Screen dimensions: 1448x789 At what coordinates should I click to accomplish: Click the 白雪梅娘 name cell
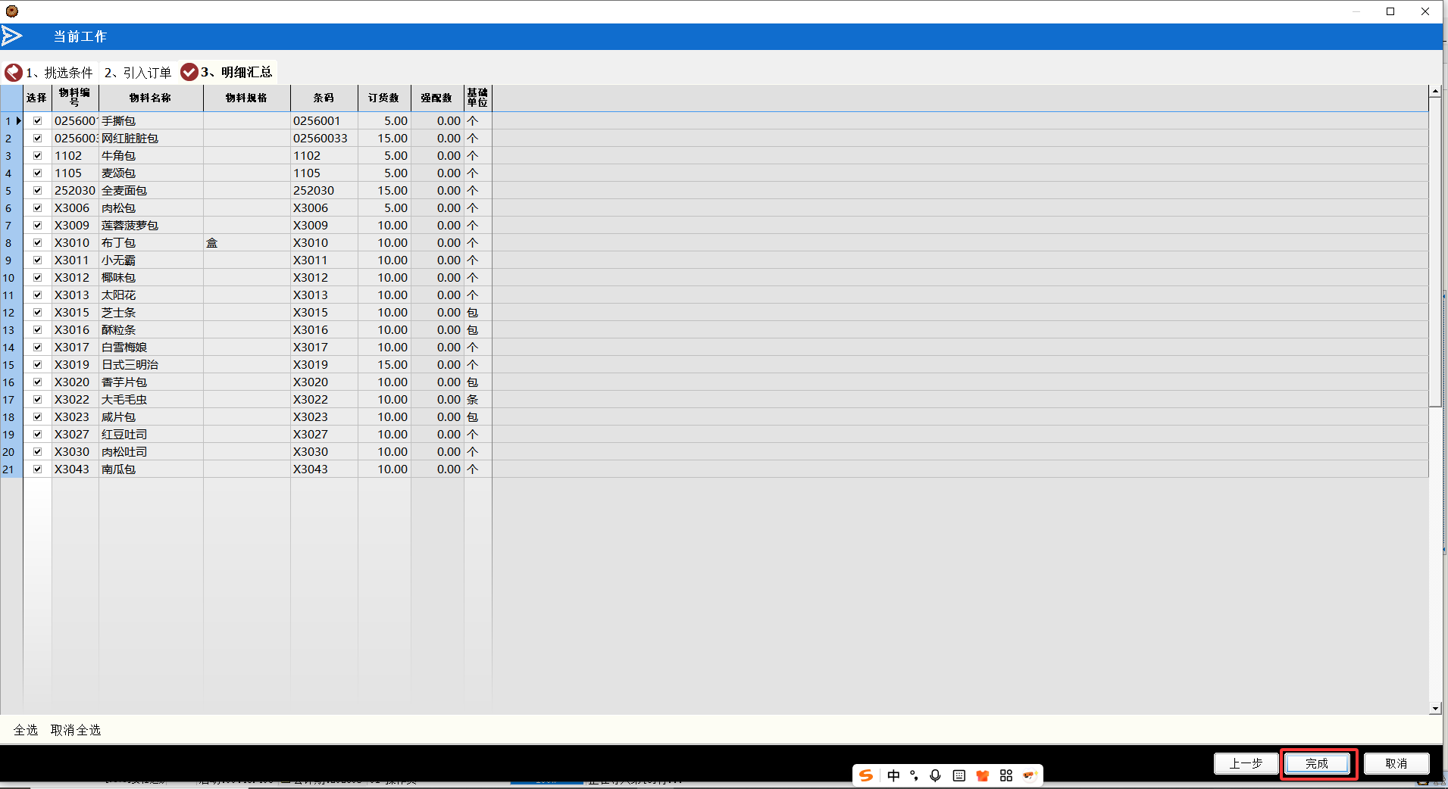151,347
